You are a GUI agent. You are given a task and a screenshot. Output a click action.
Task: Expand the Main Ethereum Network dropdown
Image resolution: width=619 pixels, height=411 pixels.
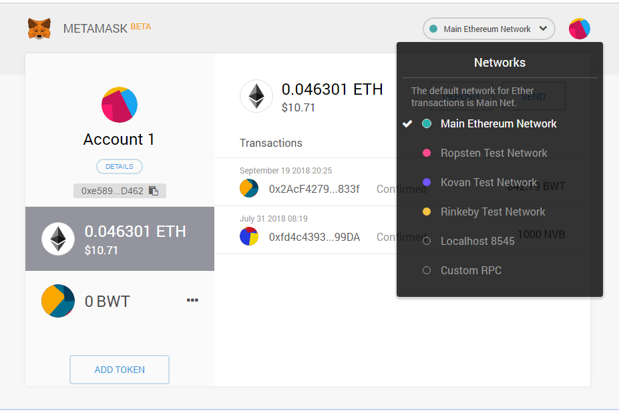coord(489,29)
